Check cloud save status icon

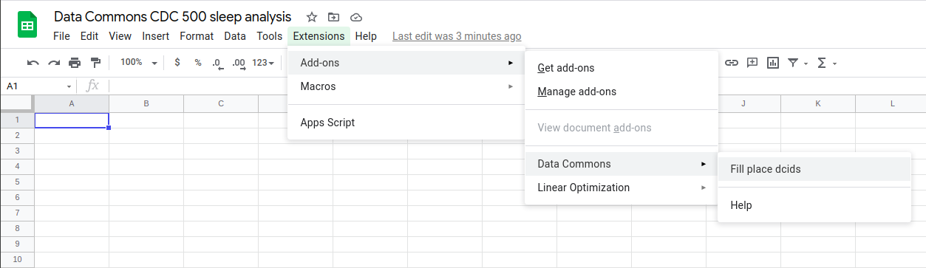pyautogui.click(x=356, y=17)
